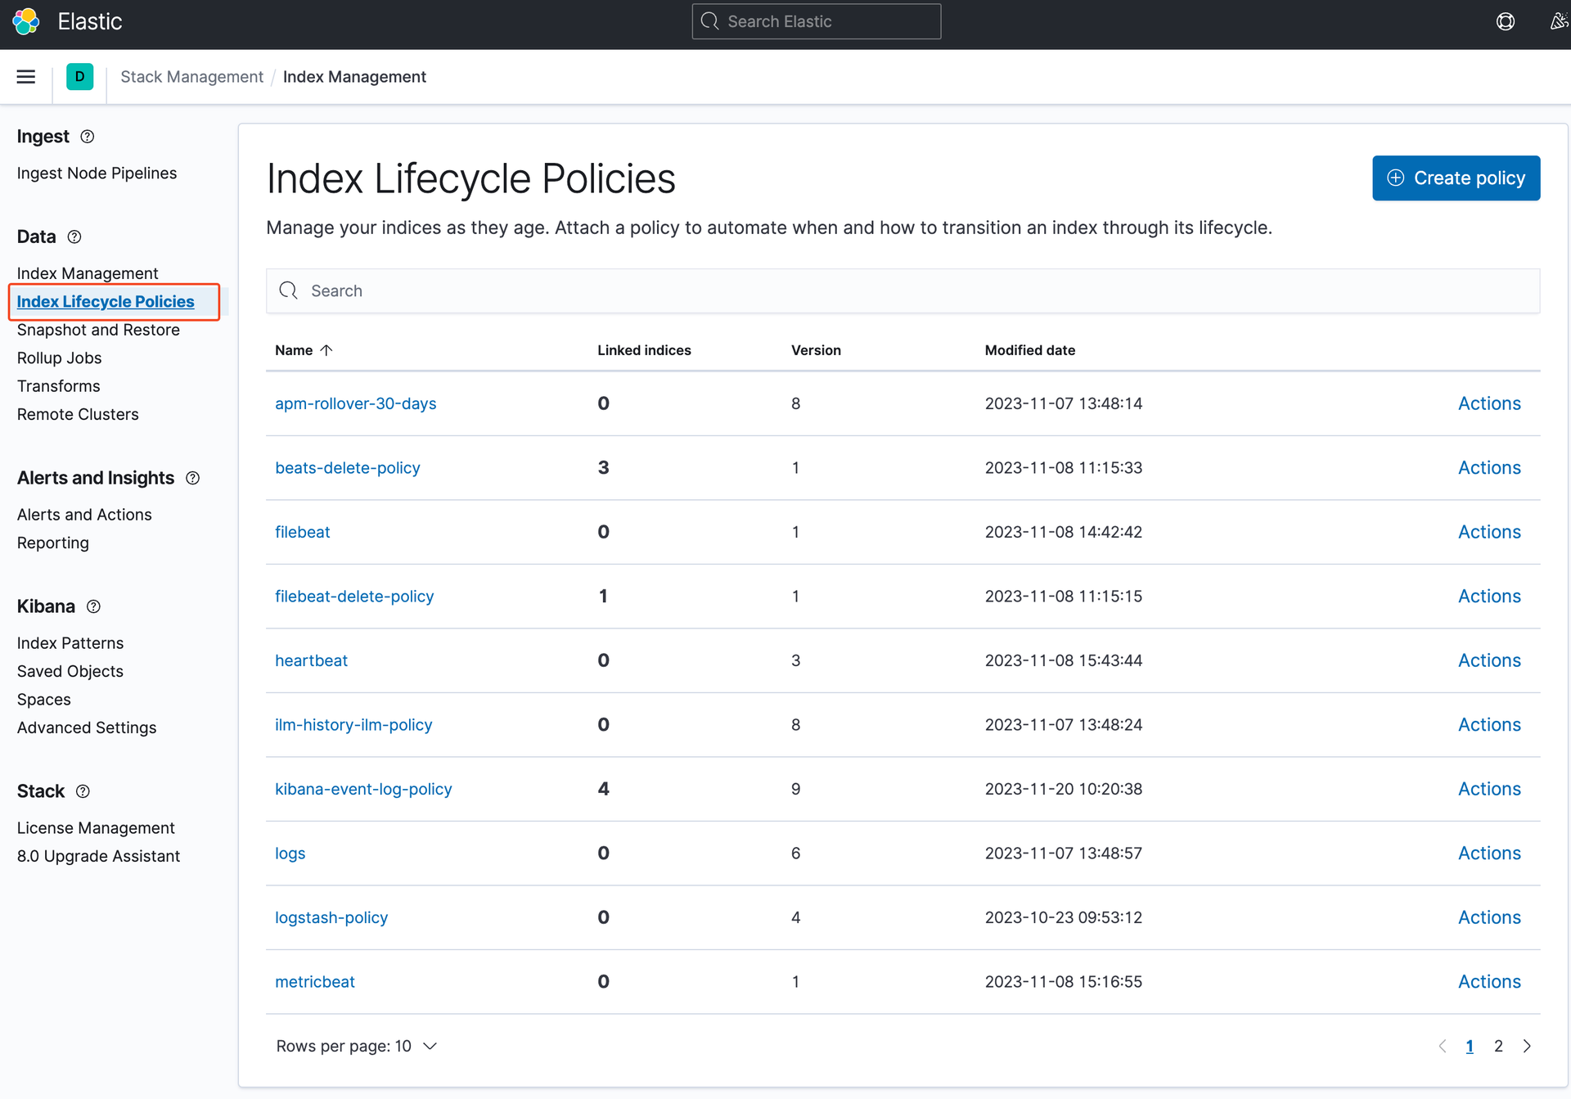Click the Create policy button

pyautogui.click(x=1456, y=178)
